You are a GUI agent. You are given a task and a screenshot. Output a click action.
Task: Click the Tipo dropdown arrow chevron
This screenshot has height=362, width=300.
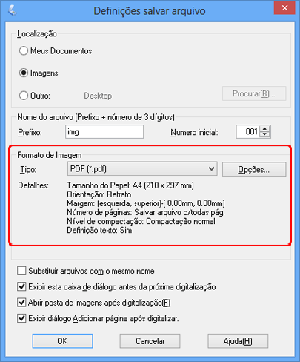211,169
